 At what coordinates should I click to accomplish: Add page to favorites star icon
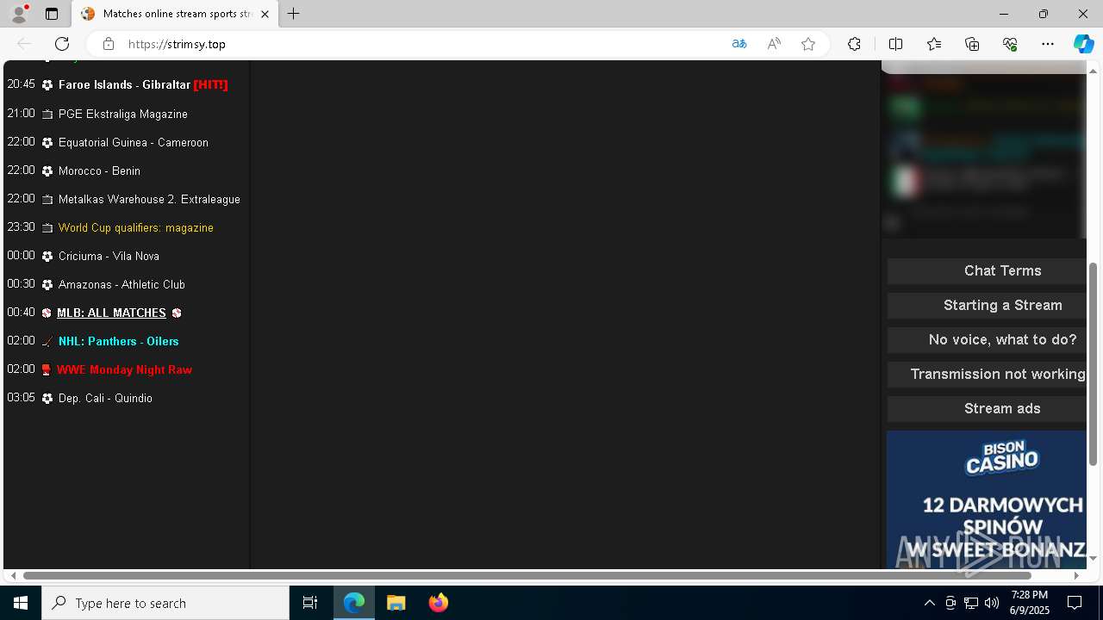click(808, 44)
